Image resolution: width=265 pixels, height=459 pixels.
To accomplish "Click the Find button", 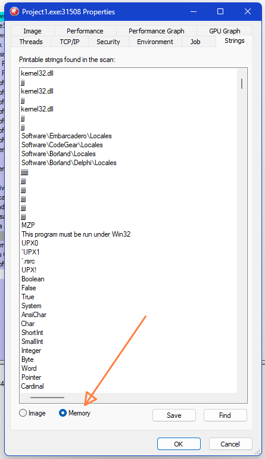I will [x=225, y=415].
